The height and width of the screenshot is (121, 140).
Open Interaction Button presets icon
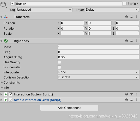pyautogui.click(x=132, y=94)
